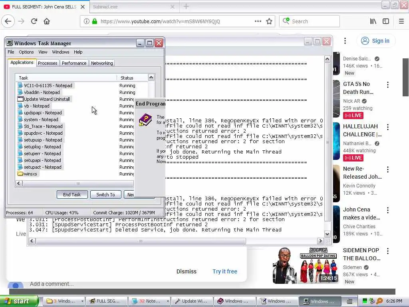Click the Add a comment field
The height and width of the screenshot is (307, 409).
click(52, 284)
